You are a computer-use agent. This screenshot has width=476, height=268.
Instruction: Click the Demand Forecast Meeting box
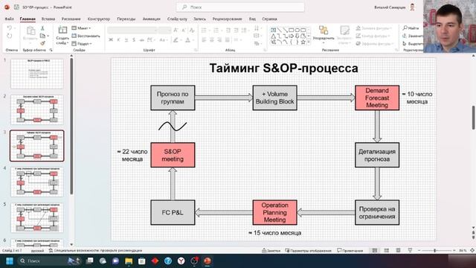[x=377, y=98]
